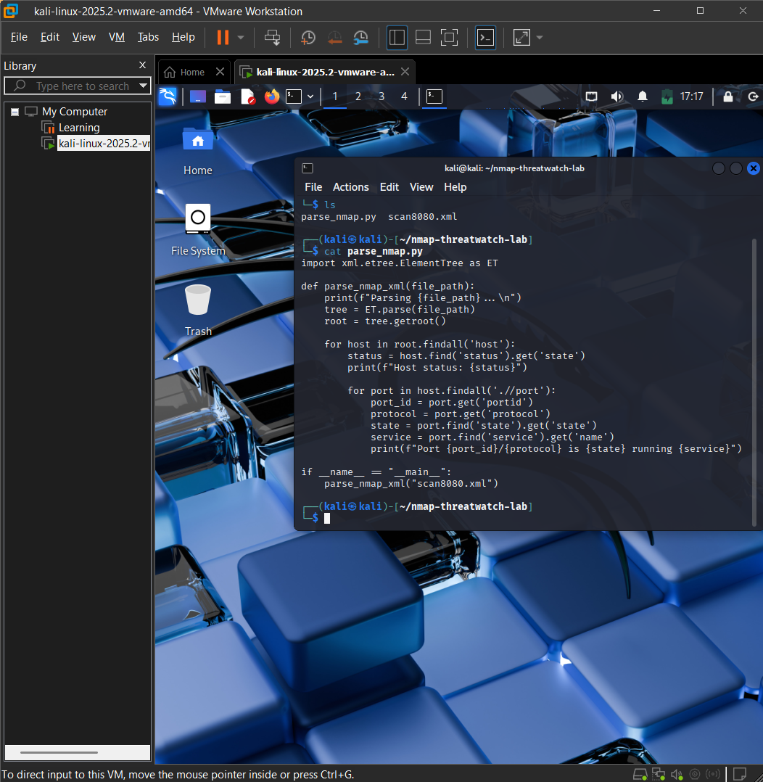Image resolution: width=763 pixels, height=782 pixels.
Task: Open the VMware View menu
Action: pos(84,37)
